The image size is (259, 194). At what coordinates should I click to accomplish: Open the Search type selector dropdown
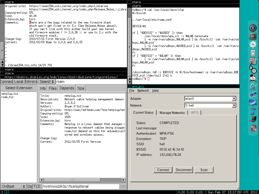(x=47, y=82)
